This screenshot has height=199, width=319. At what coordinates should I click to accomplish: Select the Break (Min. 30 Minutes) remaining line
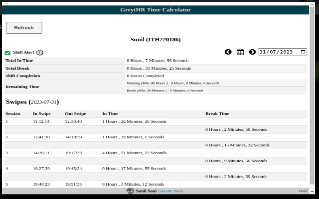coord(165,91)
